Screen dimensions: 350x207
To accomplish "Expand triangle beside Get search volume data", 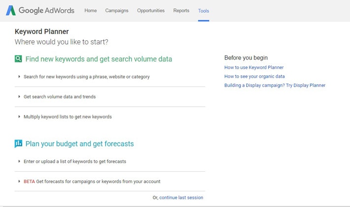I will pos(19,96).
